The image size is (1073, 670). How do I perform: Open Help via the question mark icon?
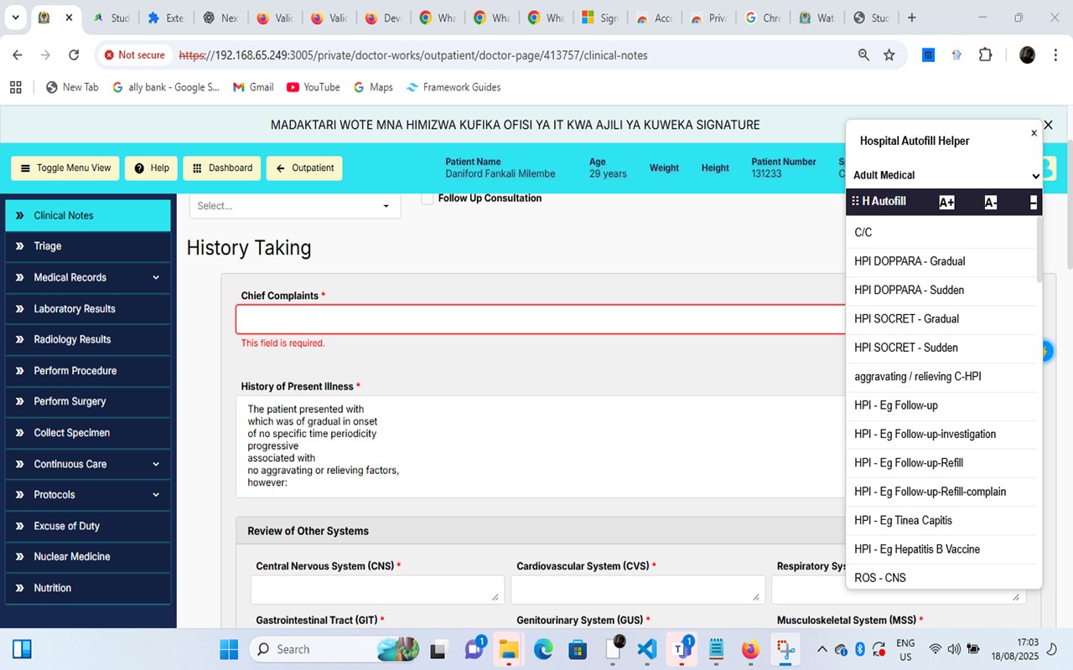[137, 167]
